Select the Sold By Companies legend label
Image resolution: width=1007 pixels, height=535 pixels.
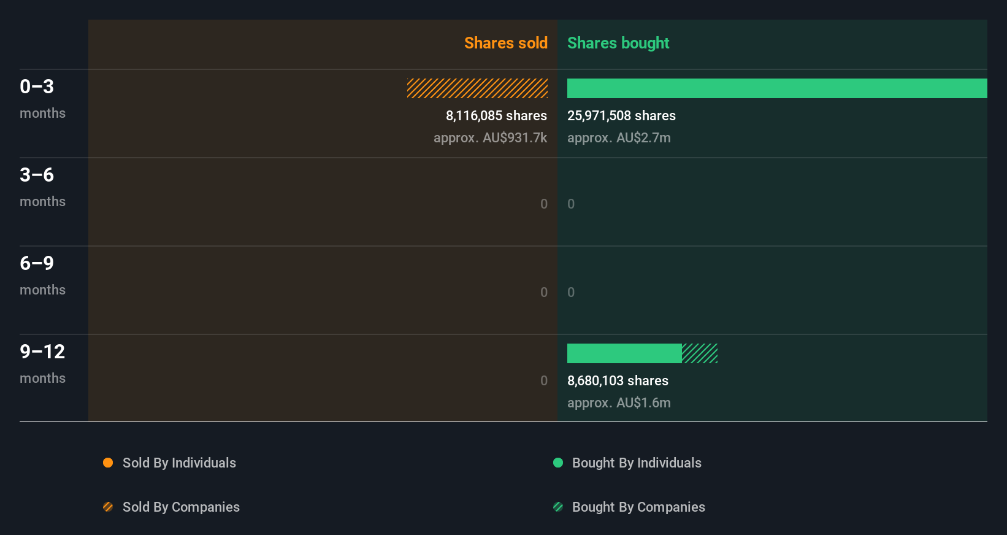coord(181,507)
